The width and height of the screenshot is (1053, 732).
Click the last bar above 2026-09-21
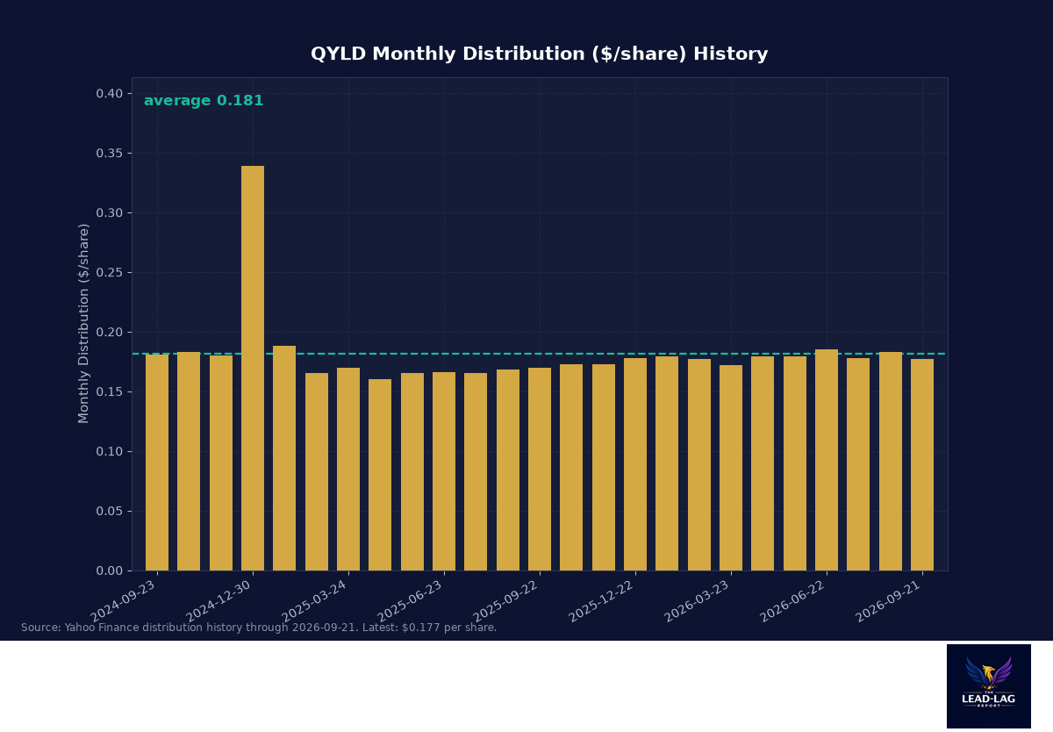(922, 464)
